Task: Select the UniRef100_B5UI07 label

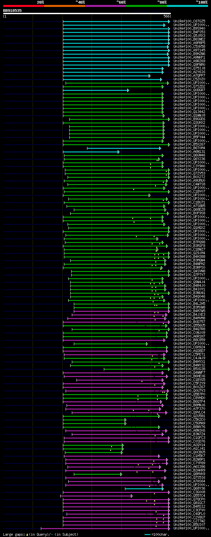Action: [x=189, y=524]
